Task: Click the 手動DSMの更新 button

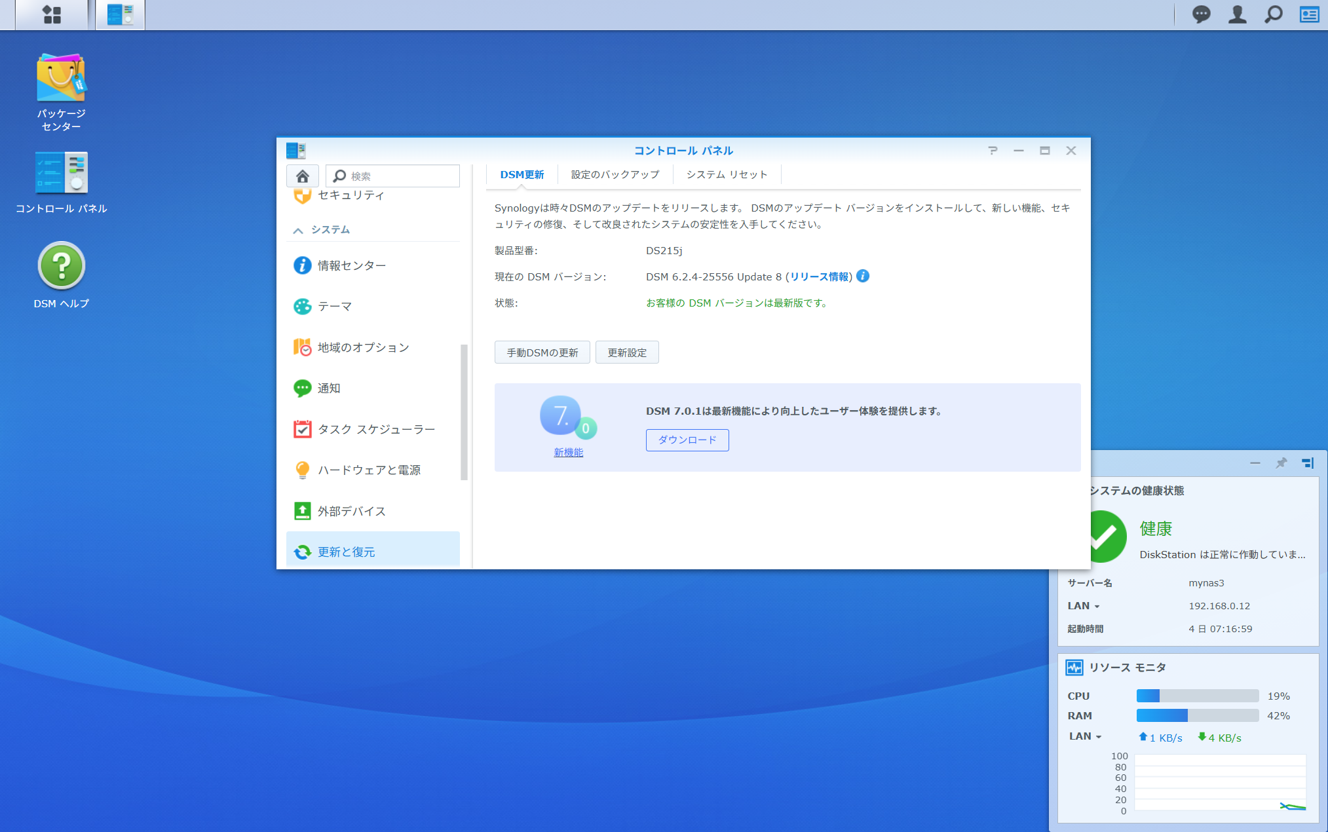Action: pos(542,352)
